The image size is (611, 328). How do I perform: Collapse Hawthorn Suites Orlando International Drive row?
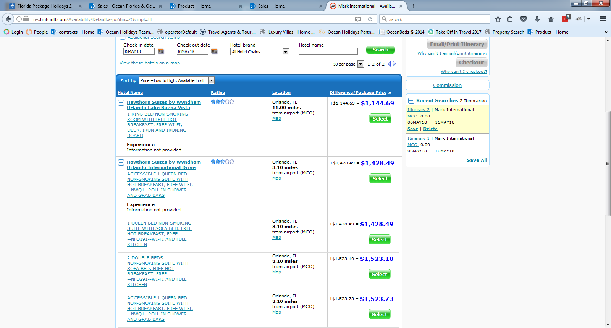tap(121, 162)
